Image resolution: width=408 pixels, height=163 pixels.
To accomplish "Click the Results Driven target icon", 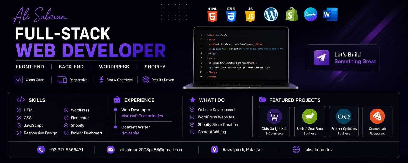I will point(146,80).
